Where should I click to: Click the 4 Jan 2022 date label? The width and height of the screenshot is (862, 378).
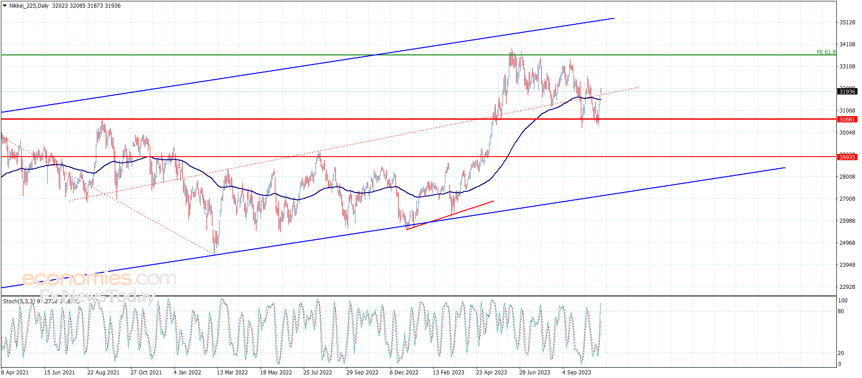coord(187,373)
